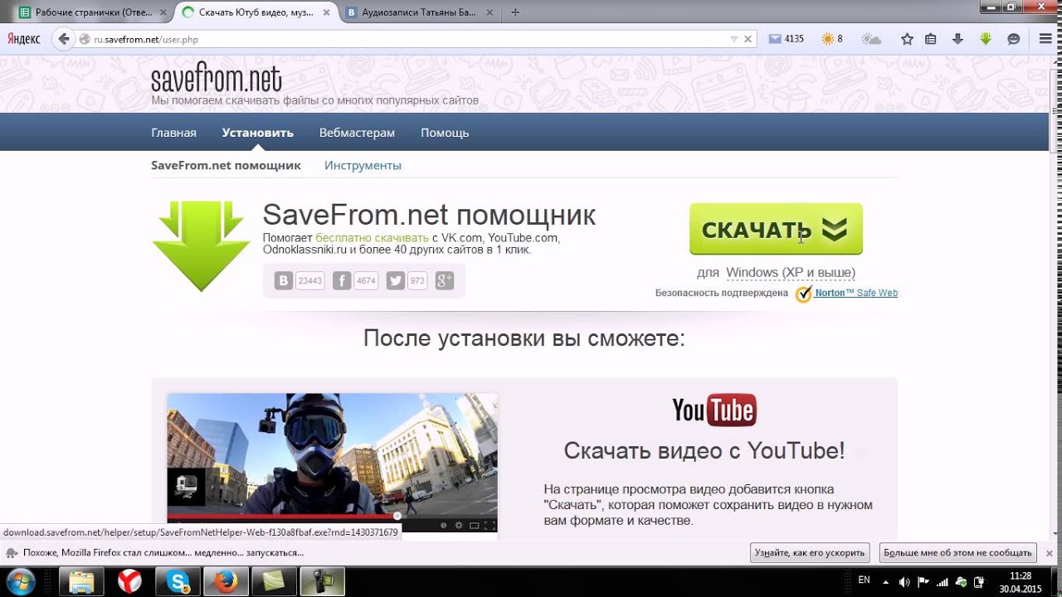Dismiss the Firefox slow startup notification bar
Screen dimensions: 1062x597
coord(1049,552)
